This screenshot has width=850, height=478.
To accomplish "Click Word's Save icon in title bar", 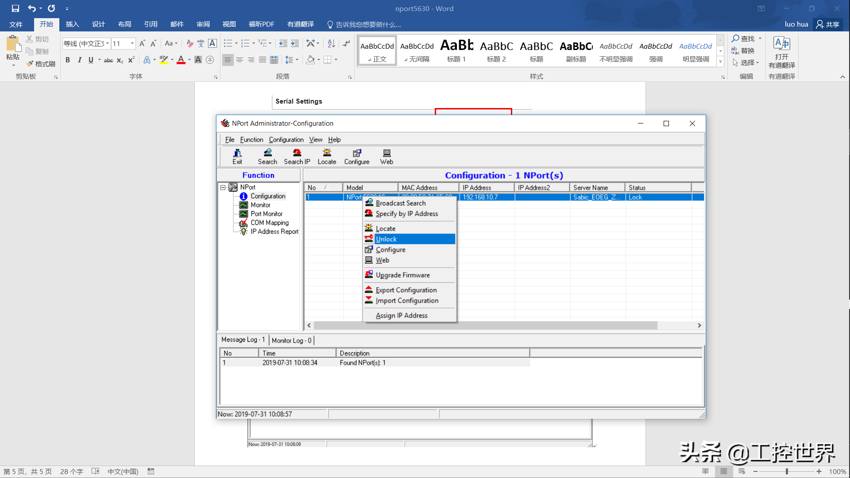I will point(15,8).
